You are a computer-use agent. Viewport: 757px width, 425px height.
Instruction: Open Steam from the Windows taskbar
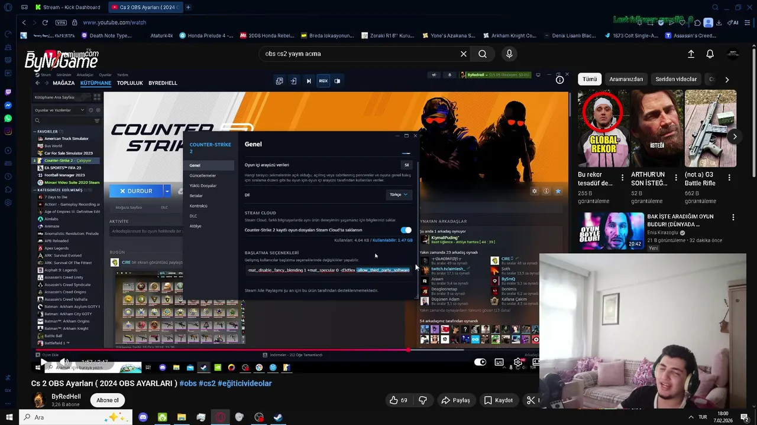tap(278, 417)
